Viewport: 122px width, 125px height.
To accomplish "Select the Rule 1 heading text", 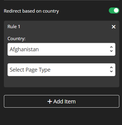I will [x=14, y=27].
